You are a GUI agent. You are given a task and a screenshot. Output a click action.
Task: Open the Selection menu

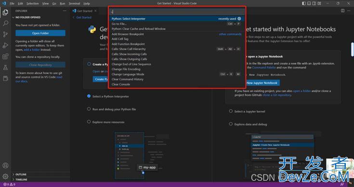tap(33, 4)
